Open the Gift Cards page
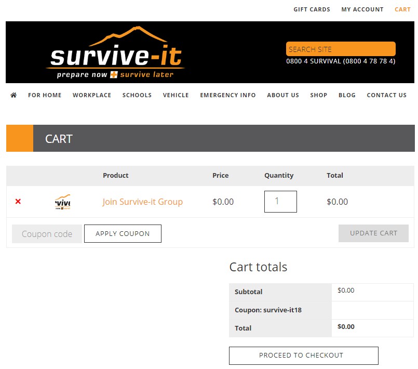 click(x=312, y=9)
